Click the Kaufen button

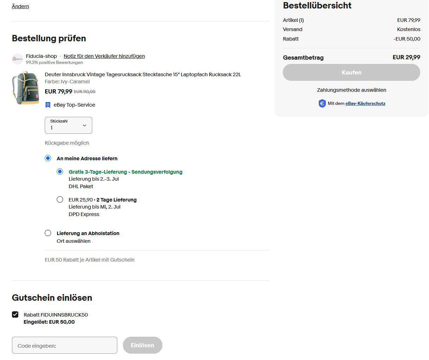coord(352,72)
